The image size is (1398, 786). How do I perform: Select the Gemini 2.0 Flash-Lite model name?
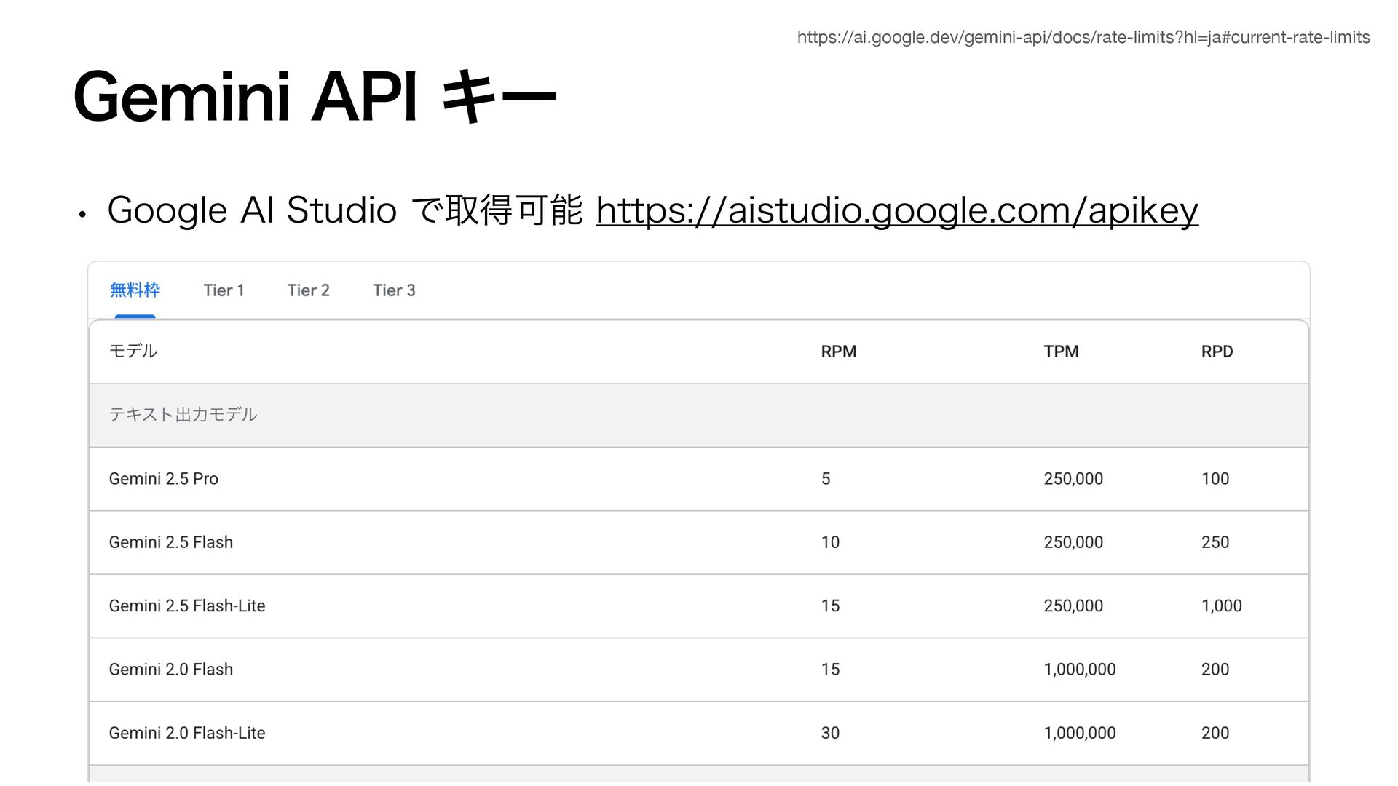[187, 733]
